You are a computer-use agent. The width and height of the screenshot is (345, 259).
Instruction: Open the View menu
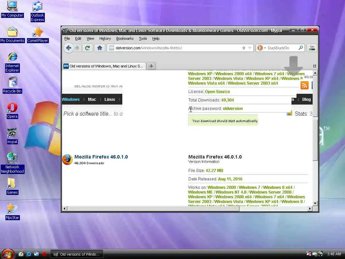(90, 38)
